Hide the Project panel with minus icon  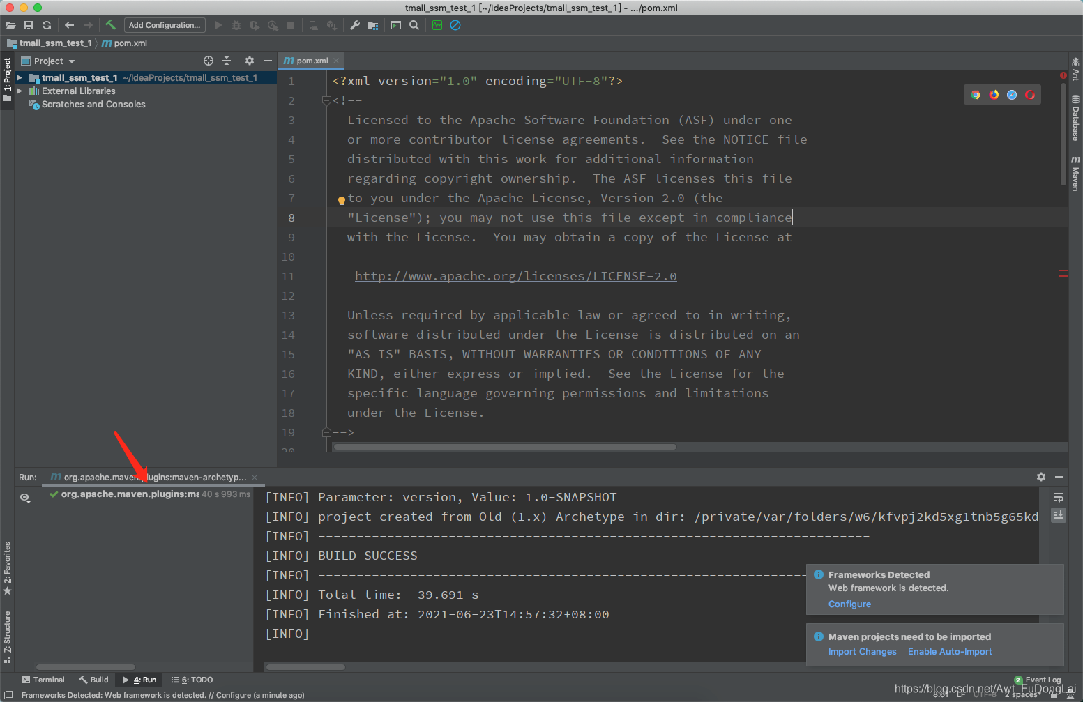coord(268,61)
